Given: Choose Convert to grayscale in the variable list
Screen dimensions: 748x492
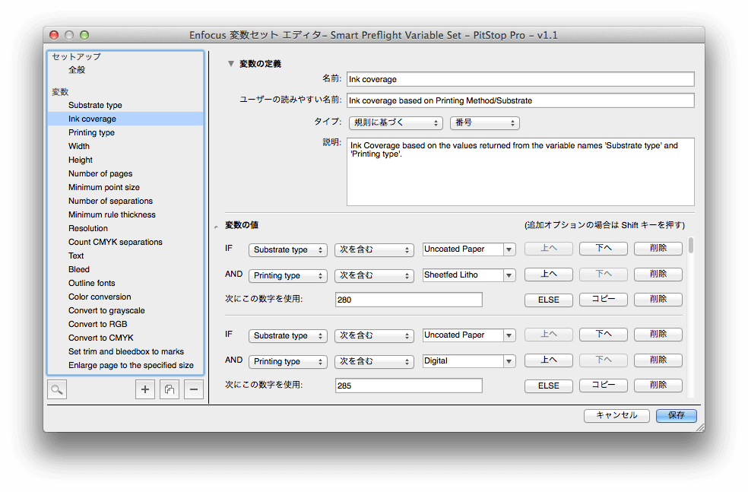Looking at the screenshot, I should tap(106, 310).
